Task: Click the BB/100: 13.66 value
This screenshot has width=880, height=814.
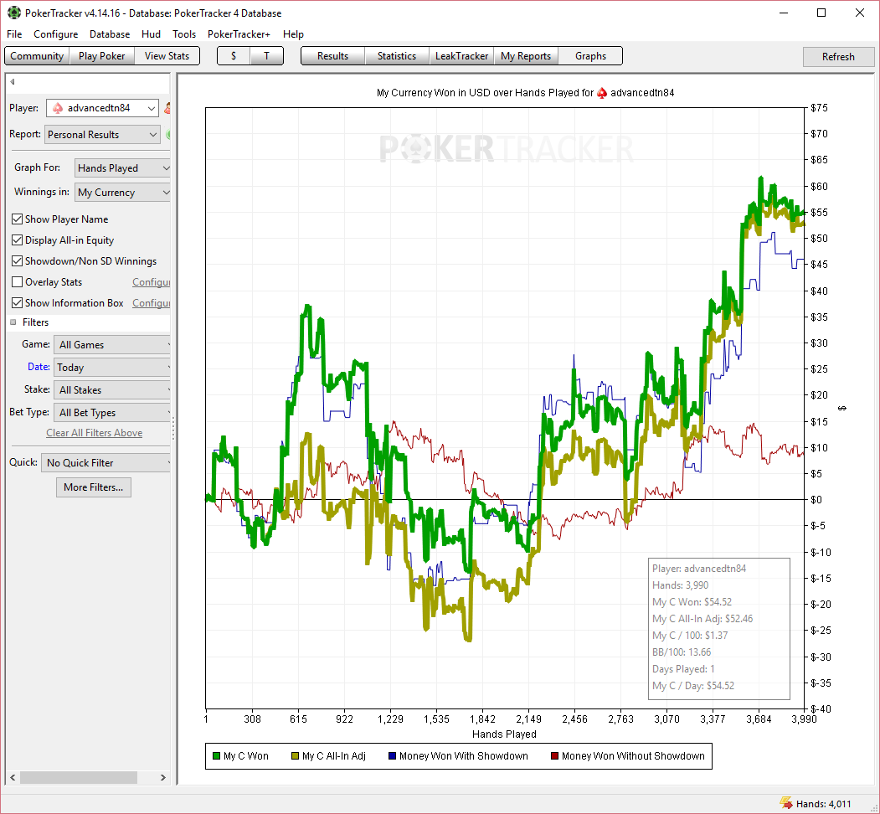Action: [x=682, y=652]
